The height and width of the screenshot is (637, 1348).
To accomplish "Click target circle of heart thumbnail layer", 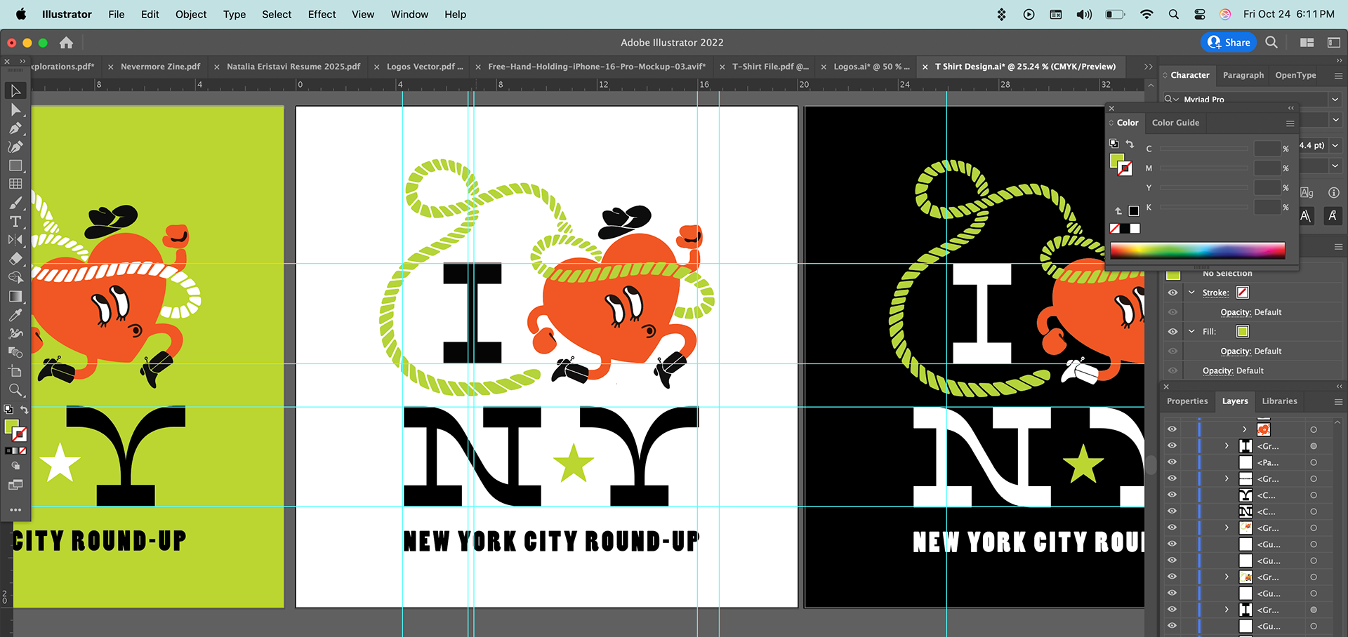I will pos(1314,429).
